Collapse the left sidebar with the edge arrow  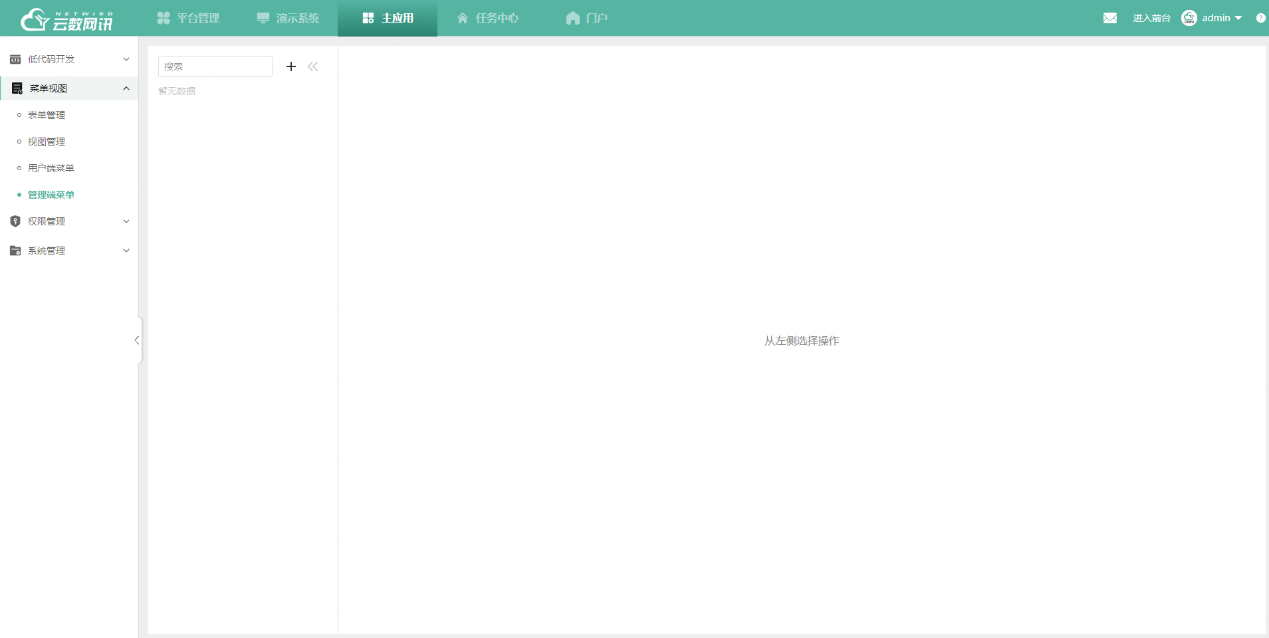click(137, 340)
